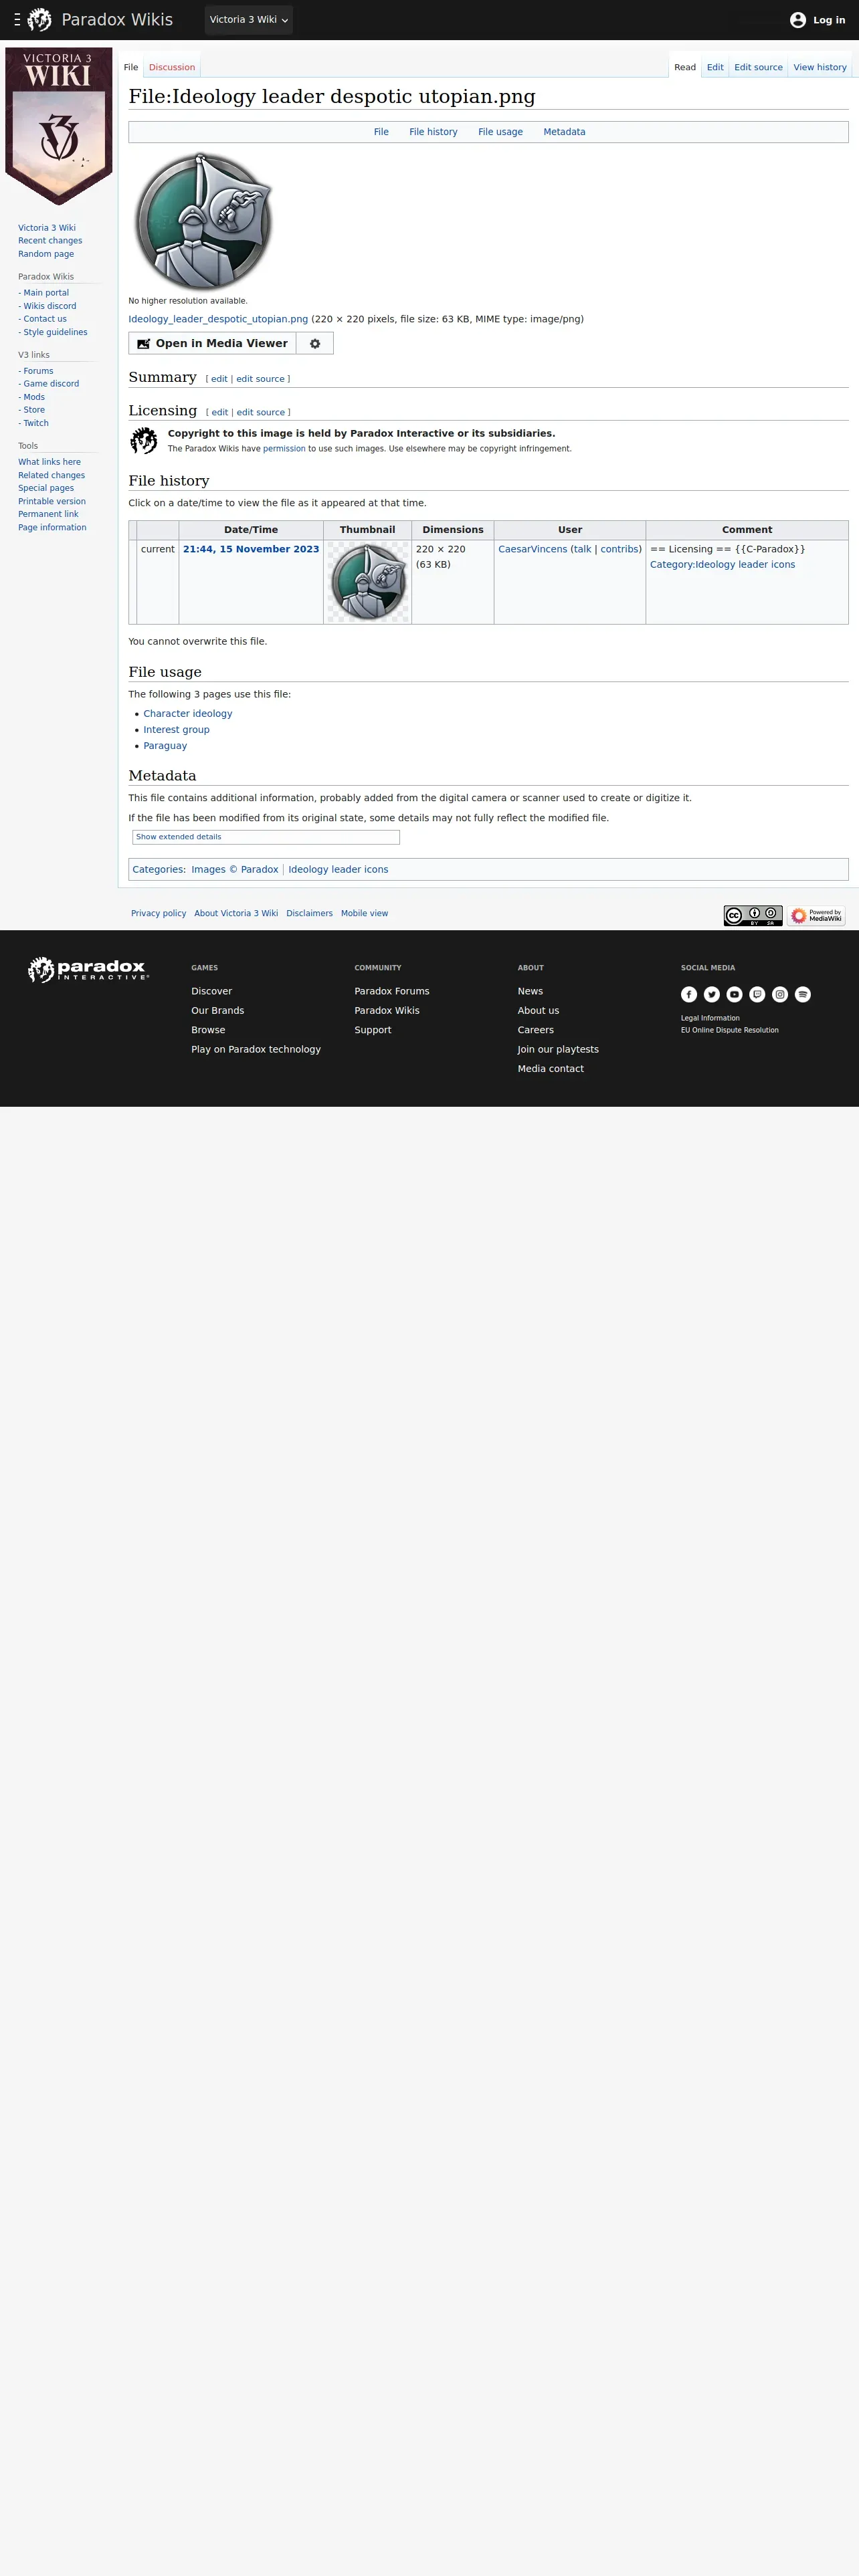Open the Edit source tab

tap(758, 67)
